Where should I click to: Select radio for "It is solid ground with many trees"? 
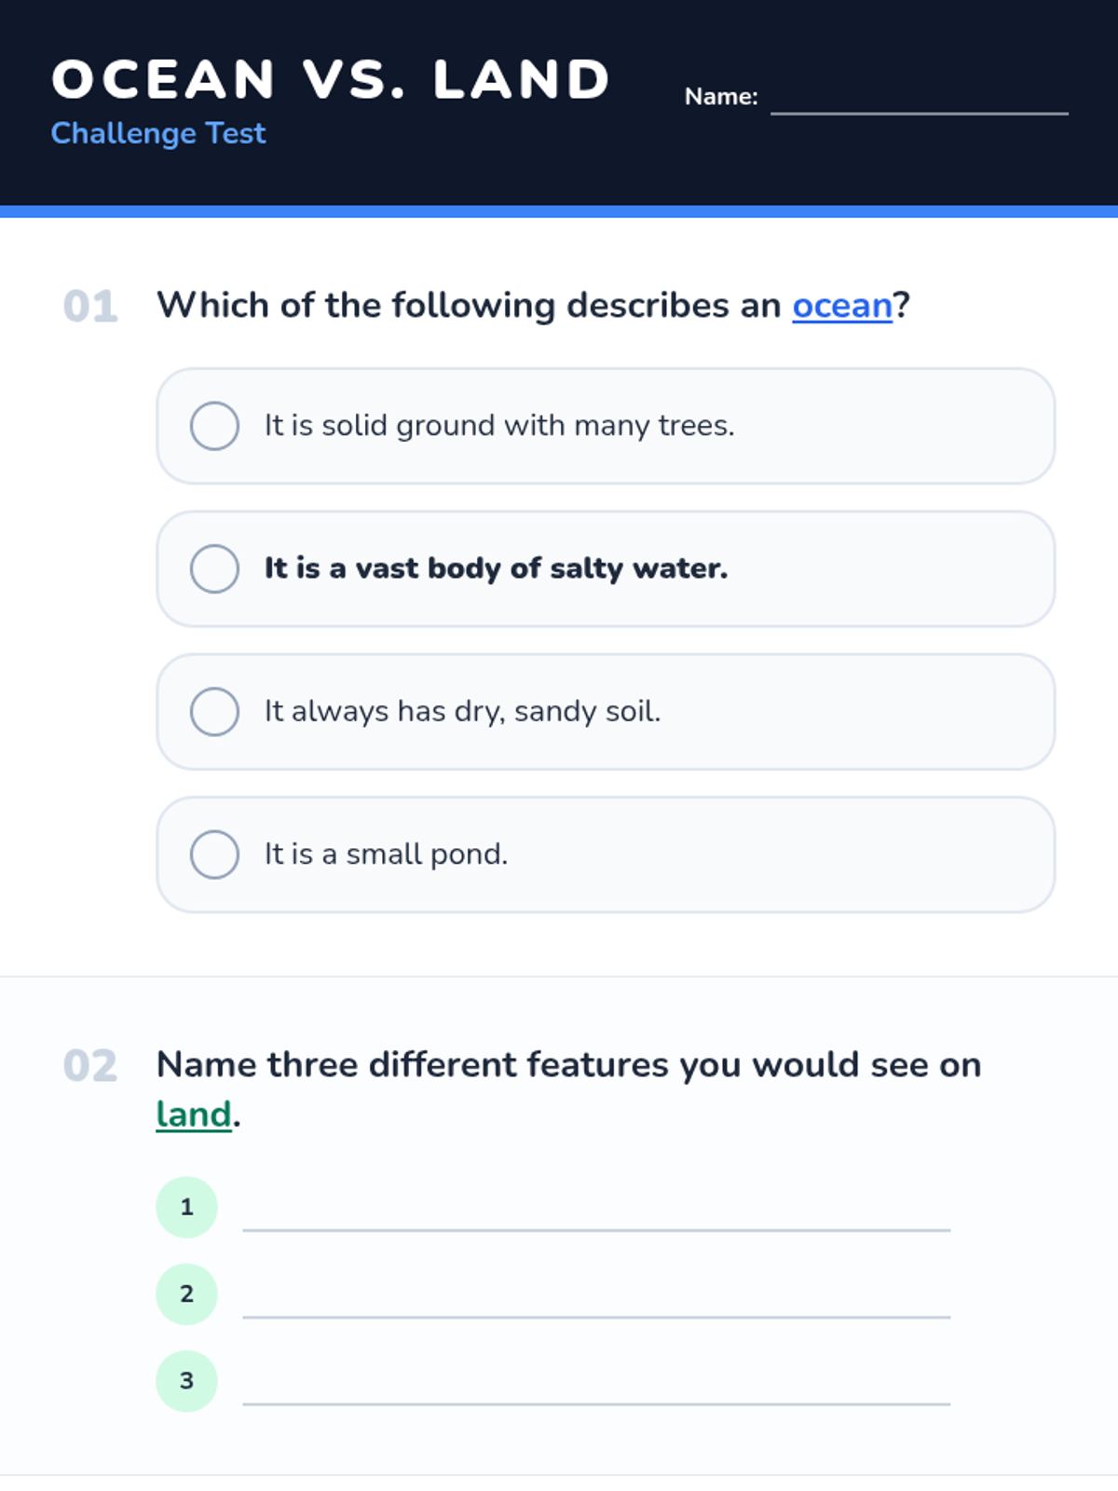pos(214,426)
